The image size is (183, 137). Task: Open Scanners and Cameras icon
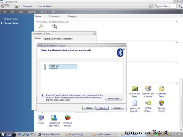pos(148,89)
